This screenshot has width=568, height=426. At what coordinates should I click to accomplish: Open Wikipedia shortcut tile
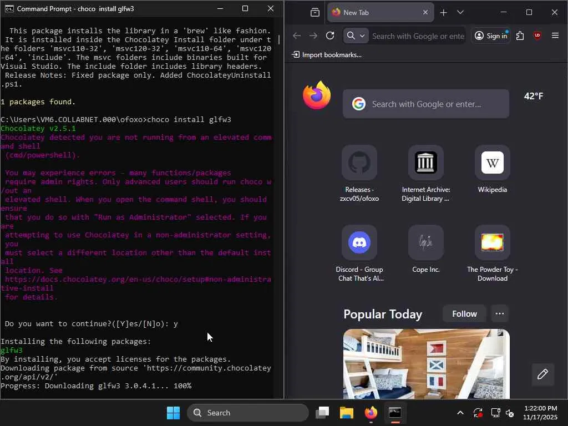(493, 170)
